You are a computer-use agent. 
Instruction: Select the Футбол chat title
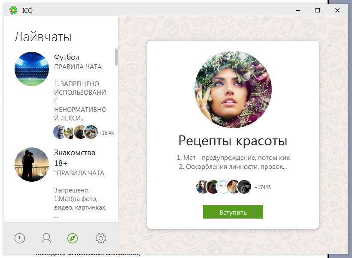click(x=67, y=57)
